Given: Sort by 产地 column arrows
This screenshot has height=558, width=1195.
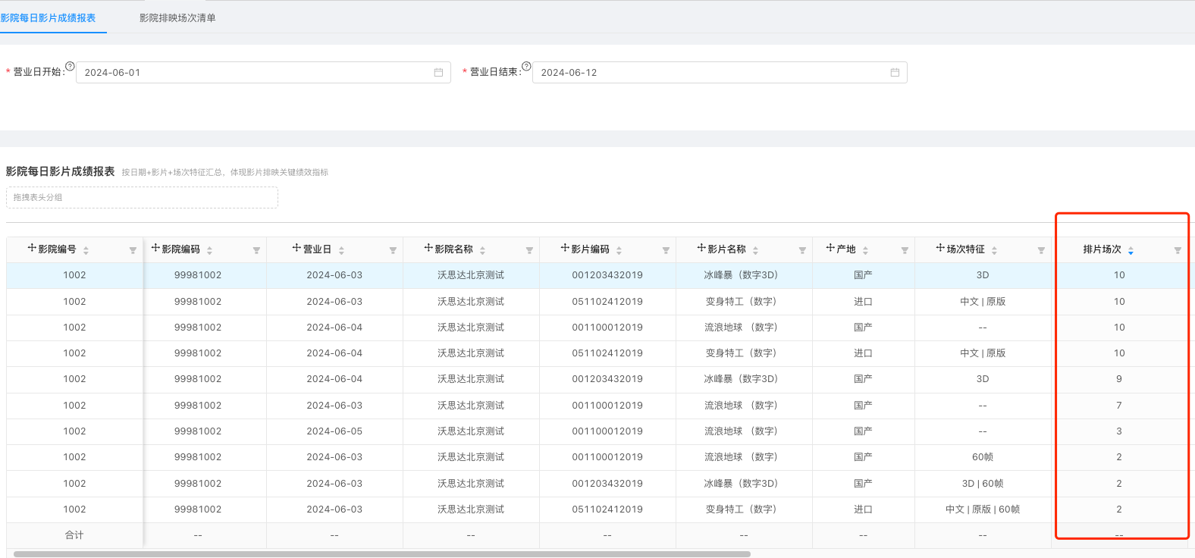Looking at the screenshot, I should click(x=865, y=250).
